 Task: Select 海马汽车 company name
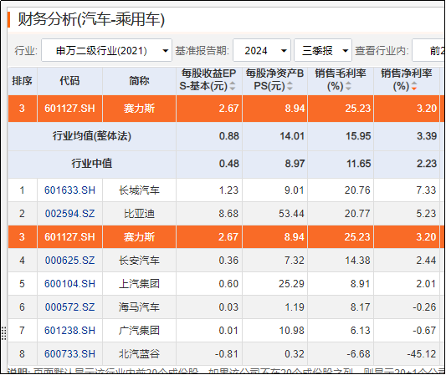point(139,307)
